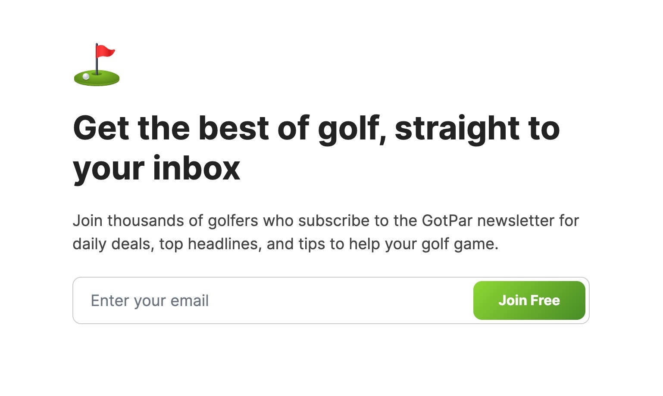Click the word "golf," in the headline
The height and width of the screenshot is (396, 663).
pyautogui.click(x=351, y=128)
